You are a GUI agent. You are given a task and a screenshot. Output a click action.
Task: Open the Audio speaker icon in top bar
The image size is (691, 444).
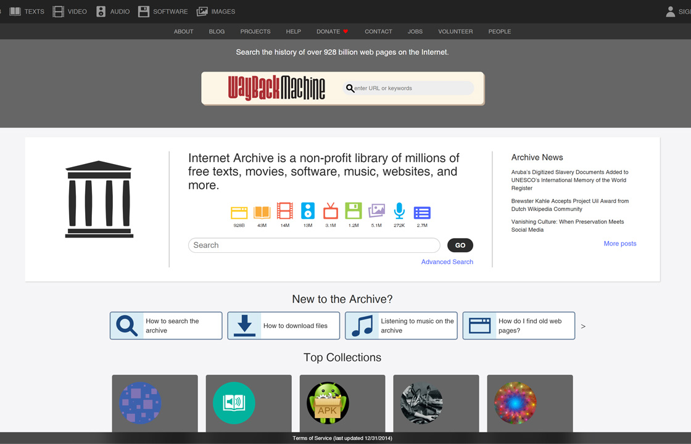(101, 12)
